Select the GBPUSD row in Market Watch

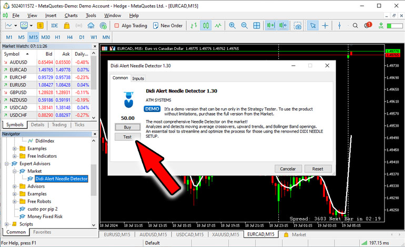tap(46, 92)
